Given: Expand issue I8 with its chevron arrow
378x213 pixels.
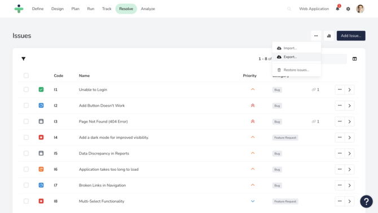Looking at the screenshot, I should 349,201.
